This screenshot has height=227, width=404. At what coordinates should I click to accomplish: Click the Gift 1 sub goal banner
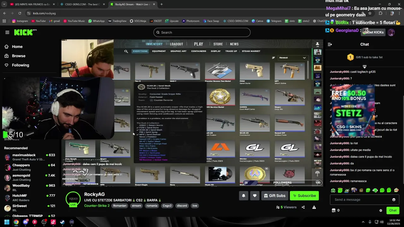(x=365, y=57)
